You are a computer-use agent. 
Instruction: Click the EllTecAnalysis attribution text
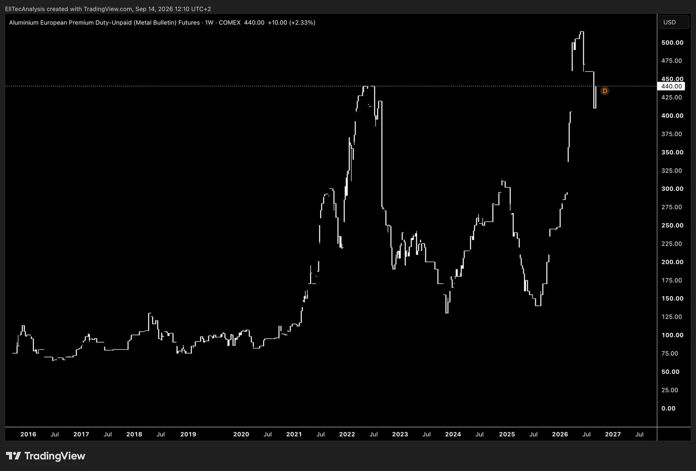(x=25, y=9)
